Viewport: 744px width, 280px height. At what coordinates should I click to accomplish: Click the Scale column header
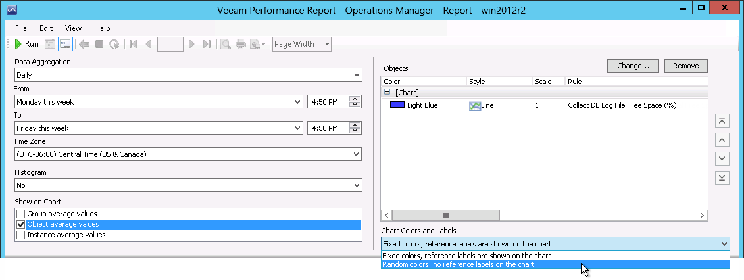point(549,82)
